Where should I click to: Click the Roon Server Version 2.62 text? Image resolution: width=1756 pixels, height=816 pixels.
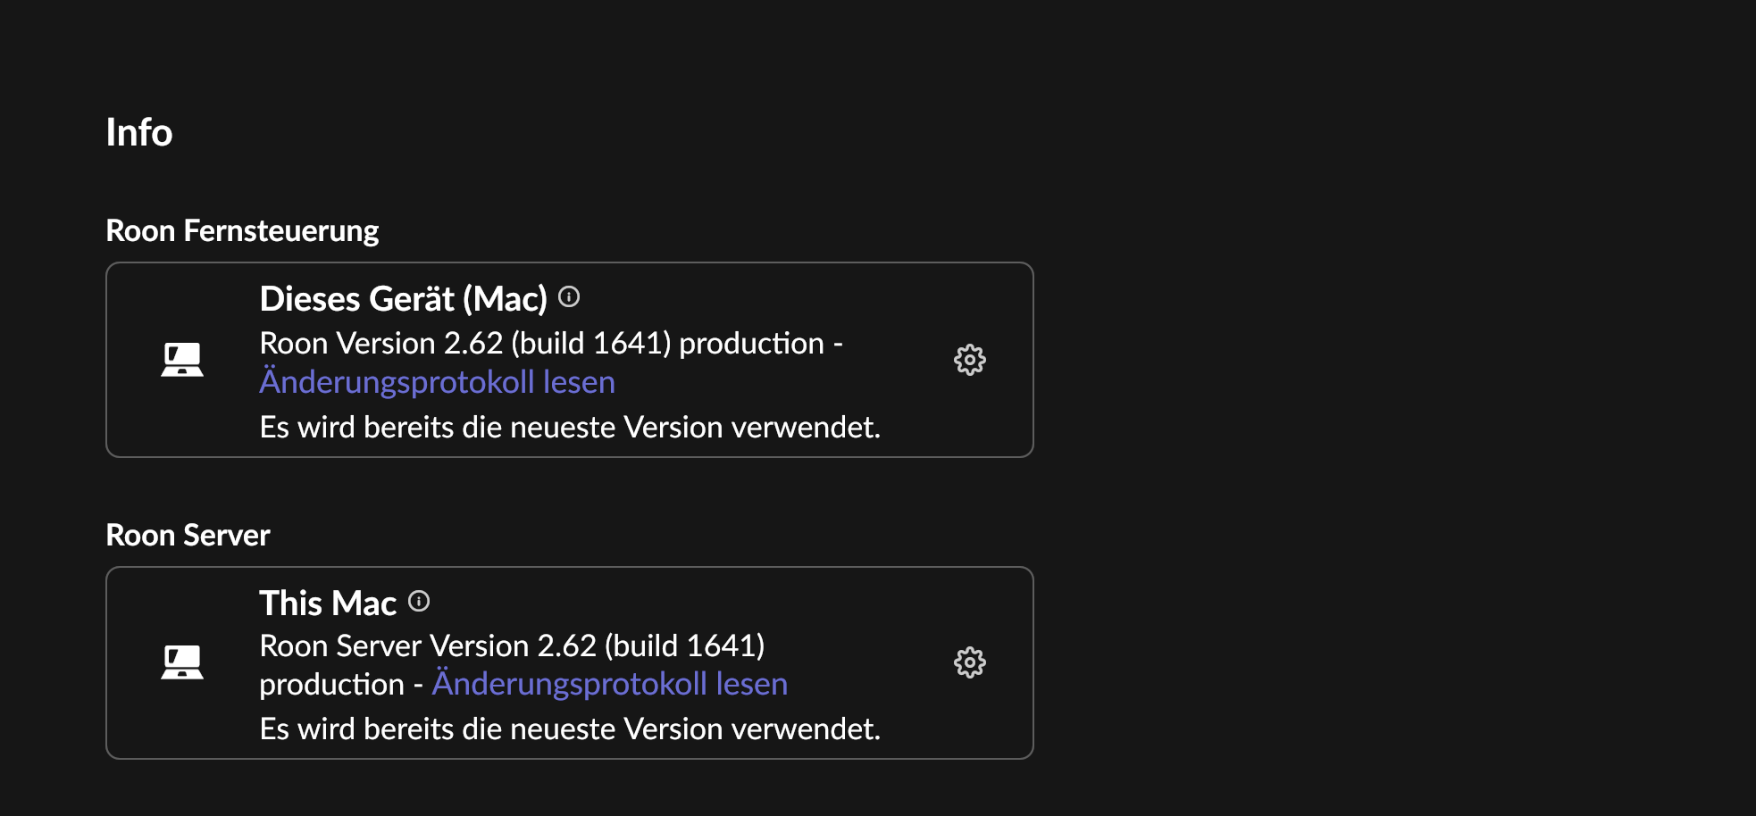pos(427,645)
